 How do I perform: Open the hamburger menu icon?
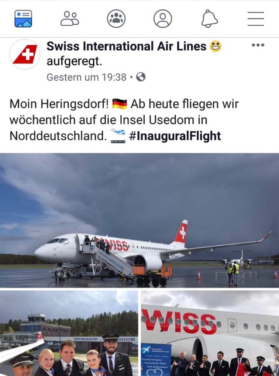(x=256, y=19)
